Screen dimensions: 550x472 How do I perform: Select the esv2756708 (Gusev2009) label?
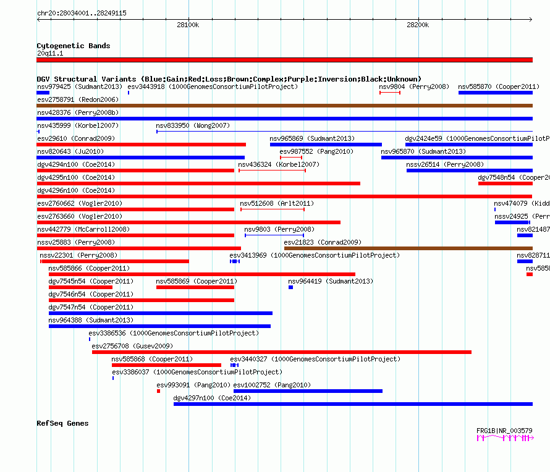(x=132, y=346)
